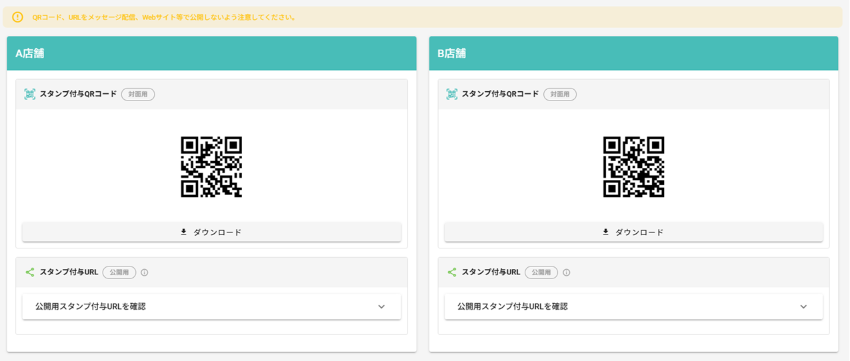850x361 pixels.
Task: Click the A店舗 card header title
Action: pyautogui.click(x=30, y=53)
